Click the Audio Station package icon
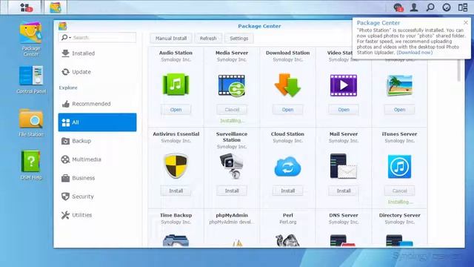Image resolution: width=474 pixels, height=267 pixels. point(176,85)
